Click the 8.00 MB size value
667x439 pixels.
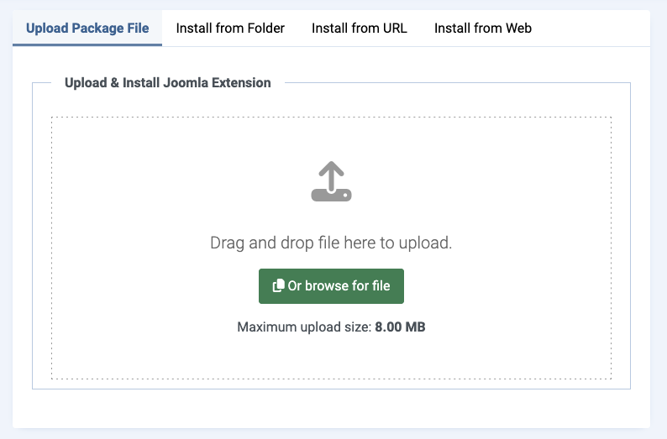pos(400,327)
